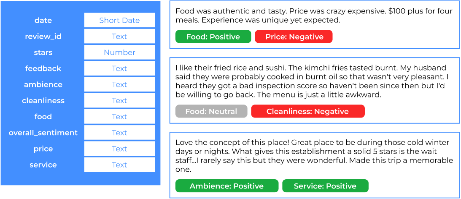
Task: Click the Text type box beside feedback
Action: 119,68
